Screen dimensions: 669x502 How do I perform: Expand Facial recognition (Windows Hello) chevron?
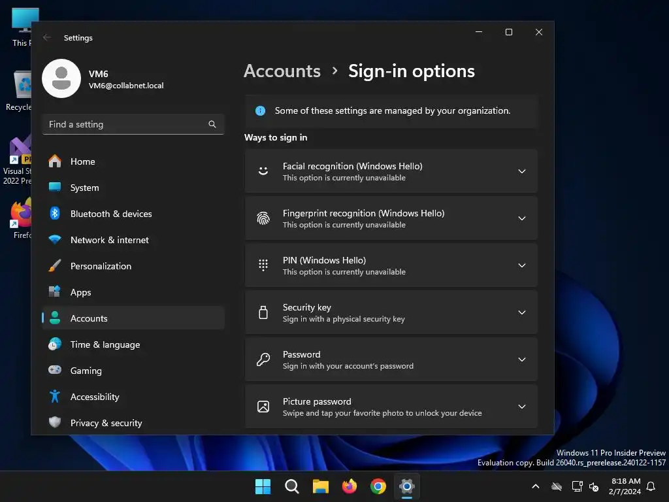pyautogui.click(x=522, y=171)
